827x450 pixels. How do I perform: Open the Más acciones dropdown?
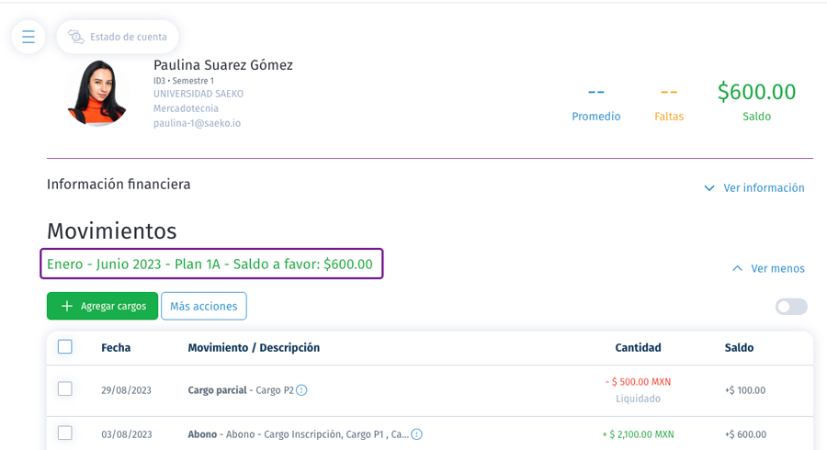(x=204, y=306)
